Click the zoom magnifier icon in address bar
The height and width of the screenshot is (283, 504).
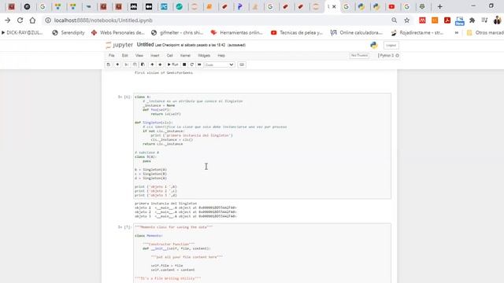(394, 20)
